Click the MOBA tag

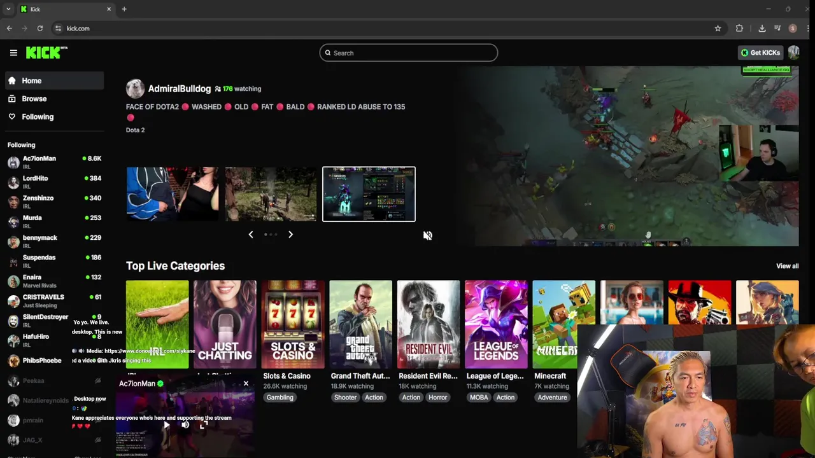[479, 397]
